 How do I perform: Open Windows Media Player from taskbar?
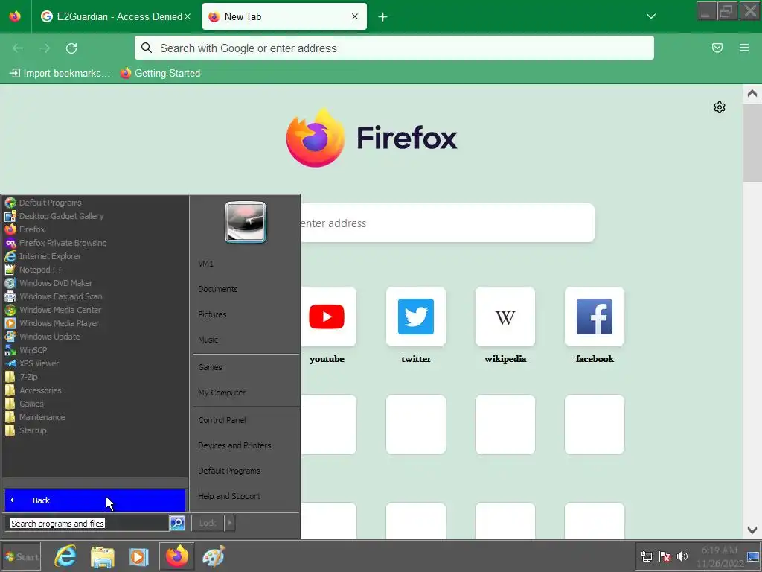139,557
